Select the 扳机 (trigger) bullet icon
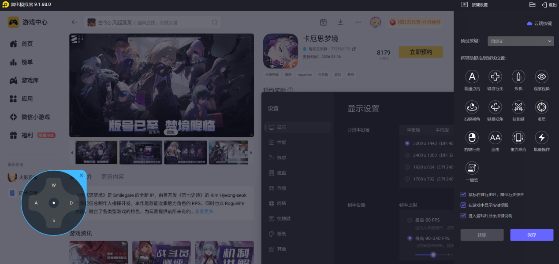Screen dimensions: 559x264 tap(518, 77)
